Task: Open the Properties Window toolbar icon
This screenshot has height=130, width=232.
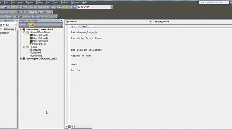Action: click(x=60, y=7)
